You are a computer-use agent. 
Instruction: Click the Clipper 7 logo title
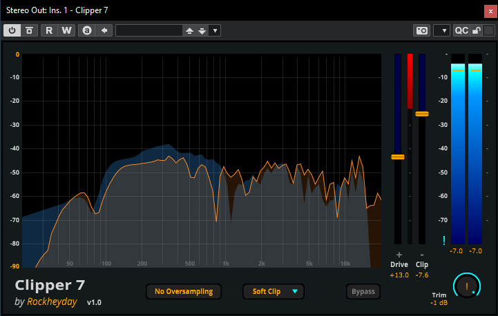[50, 285]
